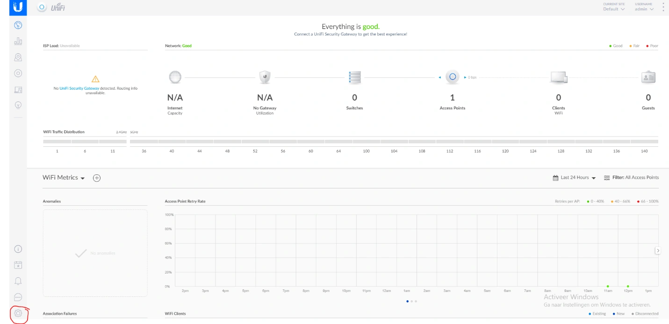The image size is (669, 324).
Task: Open the Alerts bell icon
Action: (18, 281)
